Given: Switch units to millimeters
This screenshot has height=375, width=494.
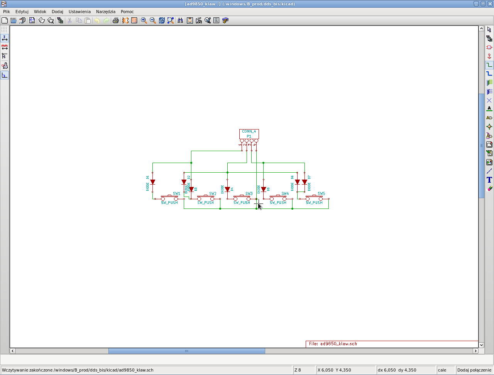Looking at the screenshot, I should [4, 47].
